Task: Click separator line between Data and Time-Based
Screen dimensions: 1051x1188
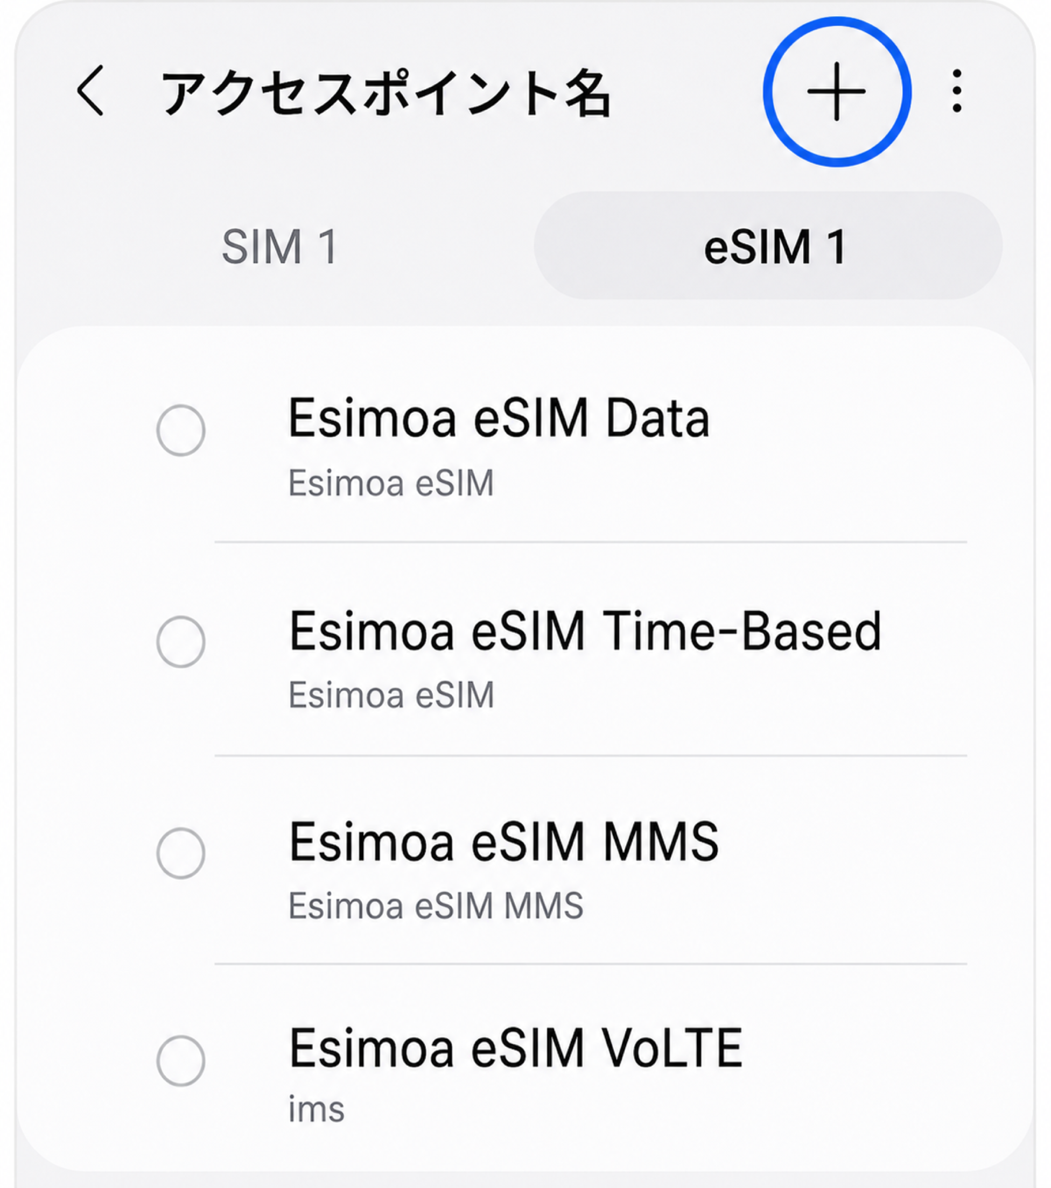Action: pos(591,542)
